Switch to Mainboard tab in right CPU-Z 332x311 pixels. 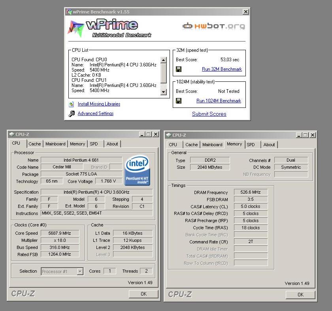coord(212,145)
